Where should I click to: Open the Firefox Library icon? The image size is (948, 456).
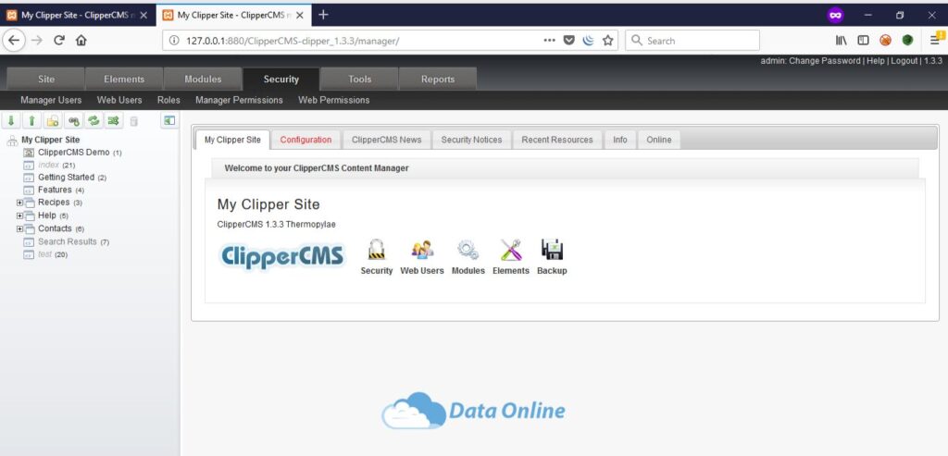[x=841, y=41]
